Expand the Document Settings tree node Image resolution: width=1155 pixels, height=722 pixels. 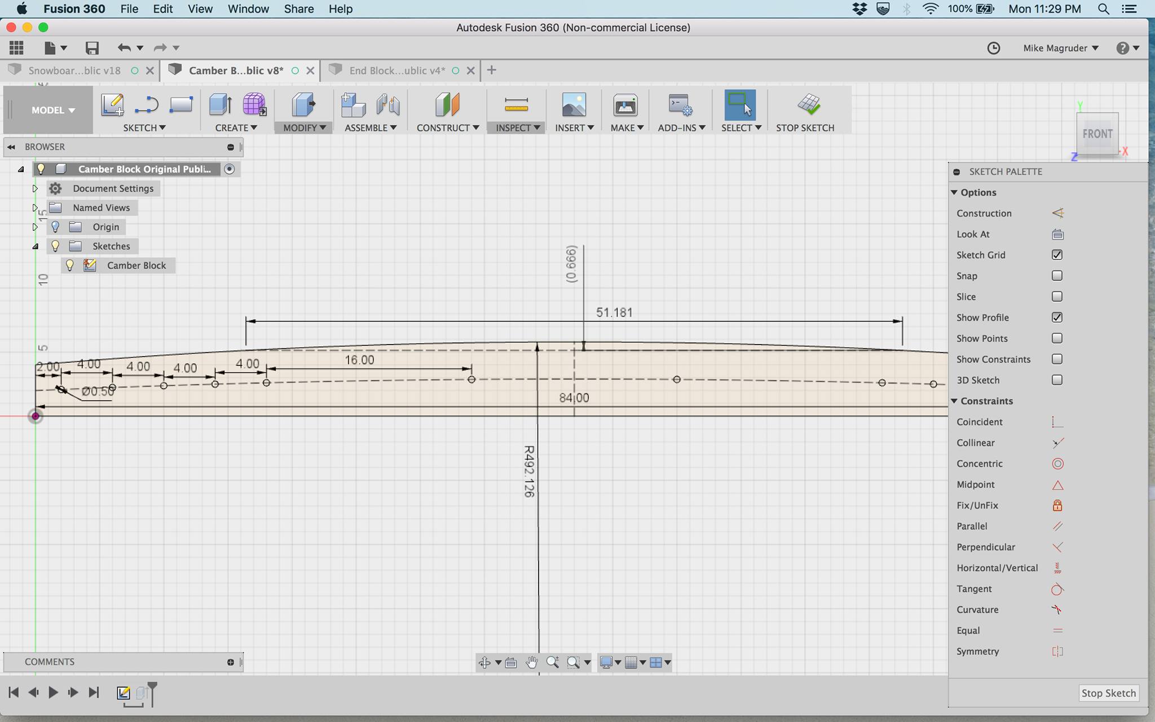pos(35,188)
